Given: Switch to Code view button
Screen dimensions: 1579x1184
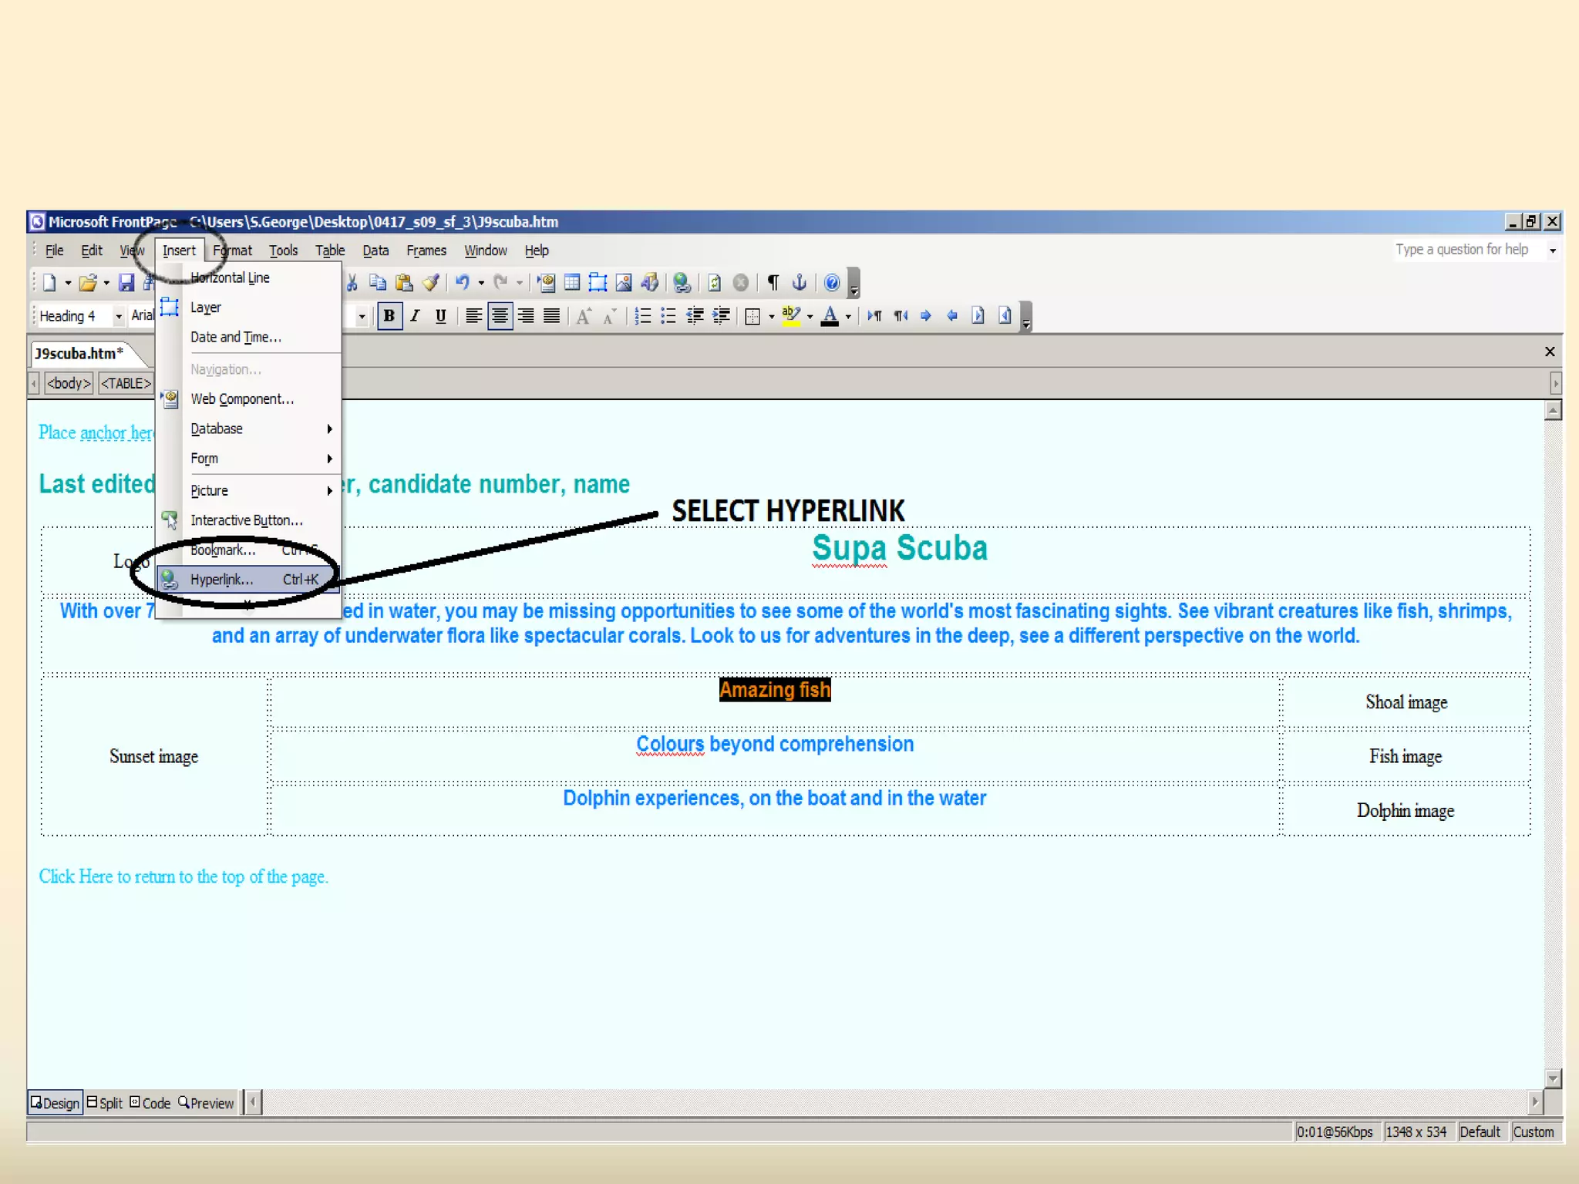Looking at the screenshot, I should 150,1103.
